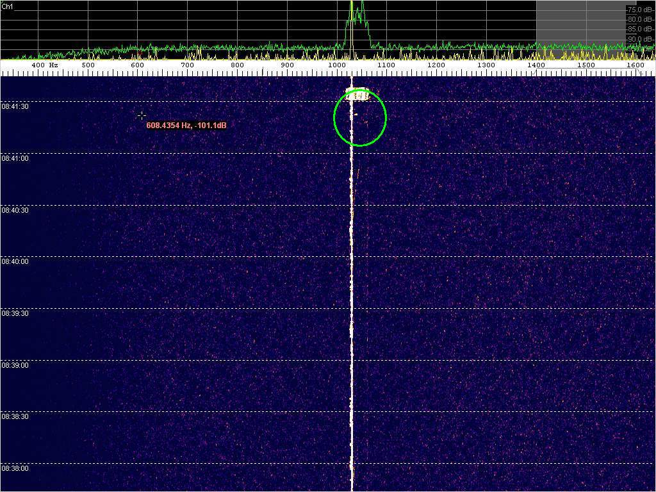Click the 08:38:00 time marker
Screen dimensions: 656x492
pos(15,469)
